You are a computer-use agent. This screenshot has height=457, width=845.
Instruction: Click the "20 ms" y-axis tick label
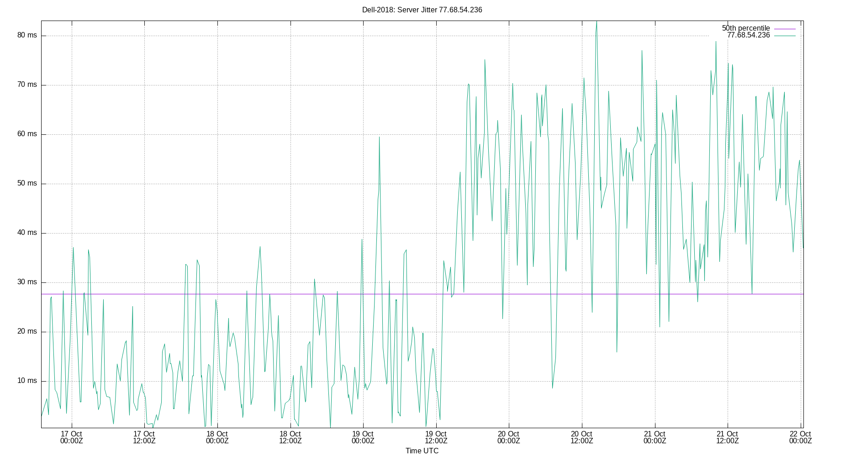click(27, 331)
